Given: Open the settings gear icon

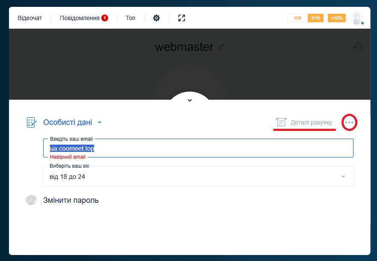Looking at the screenshot, I should tap(156, 18).
